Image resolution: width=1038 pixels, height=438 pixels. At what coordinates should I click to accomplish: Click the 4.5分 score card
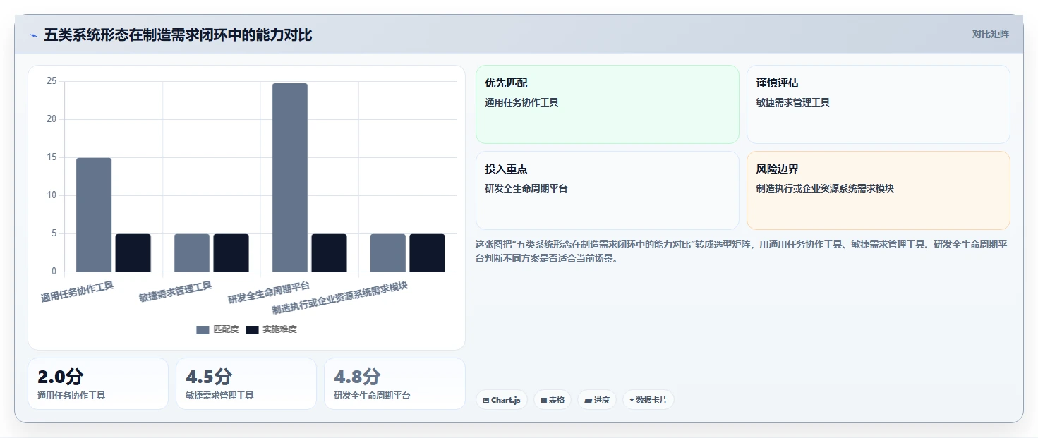click(x=246, y=384)
